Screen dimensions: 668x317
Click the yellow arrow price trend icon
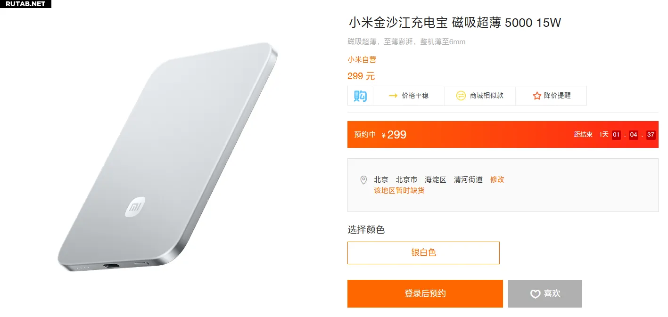393,96
